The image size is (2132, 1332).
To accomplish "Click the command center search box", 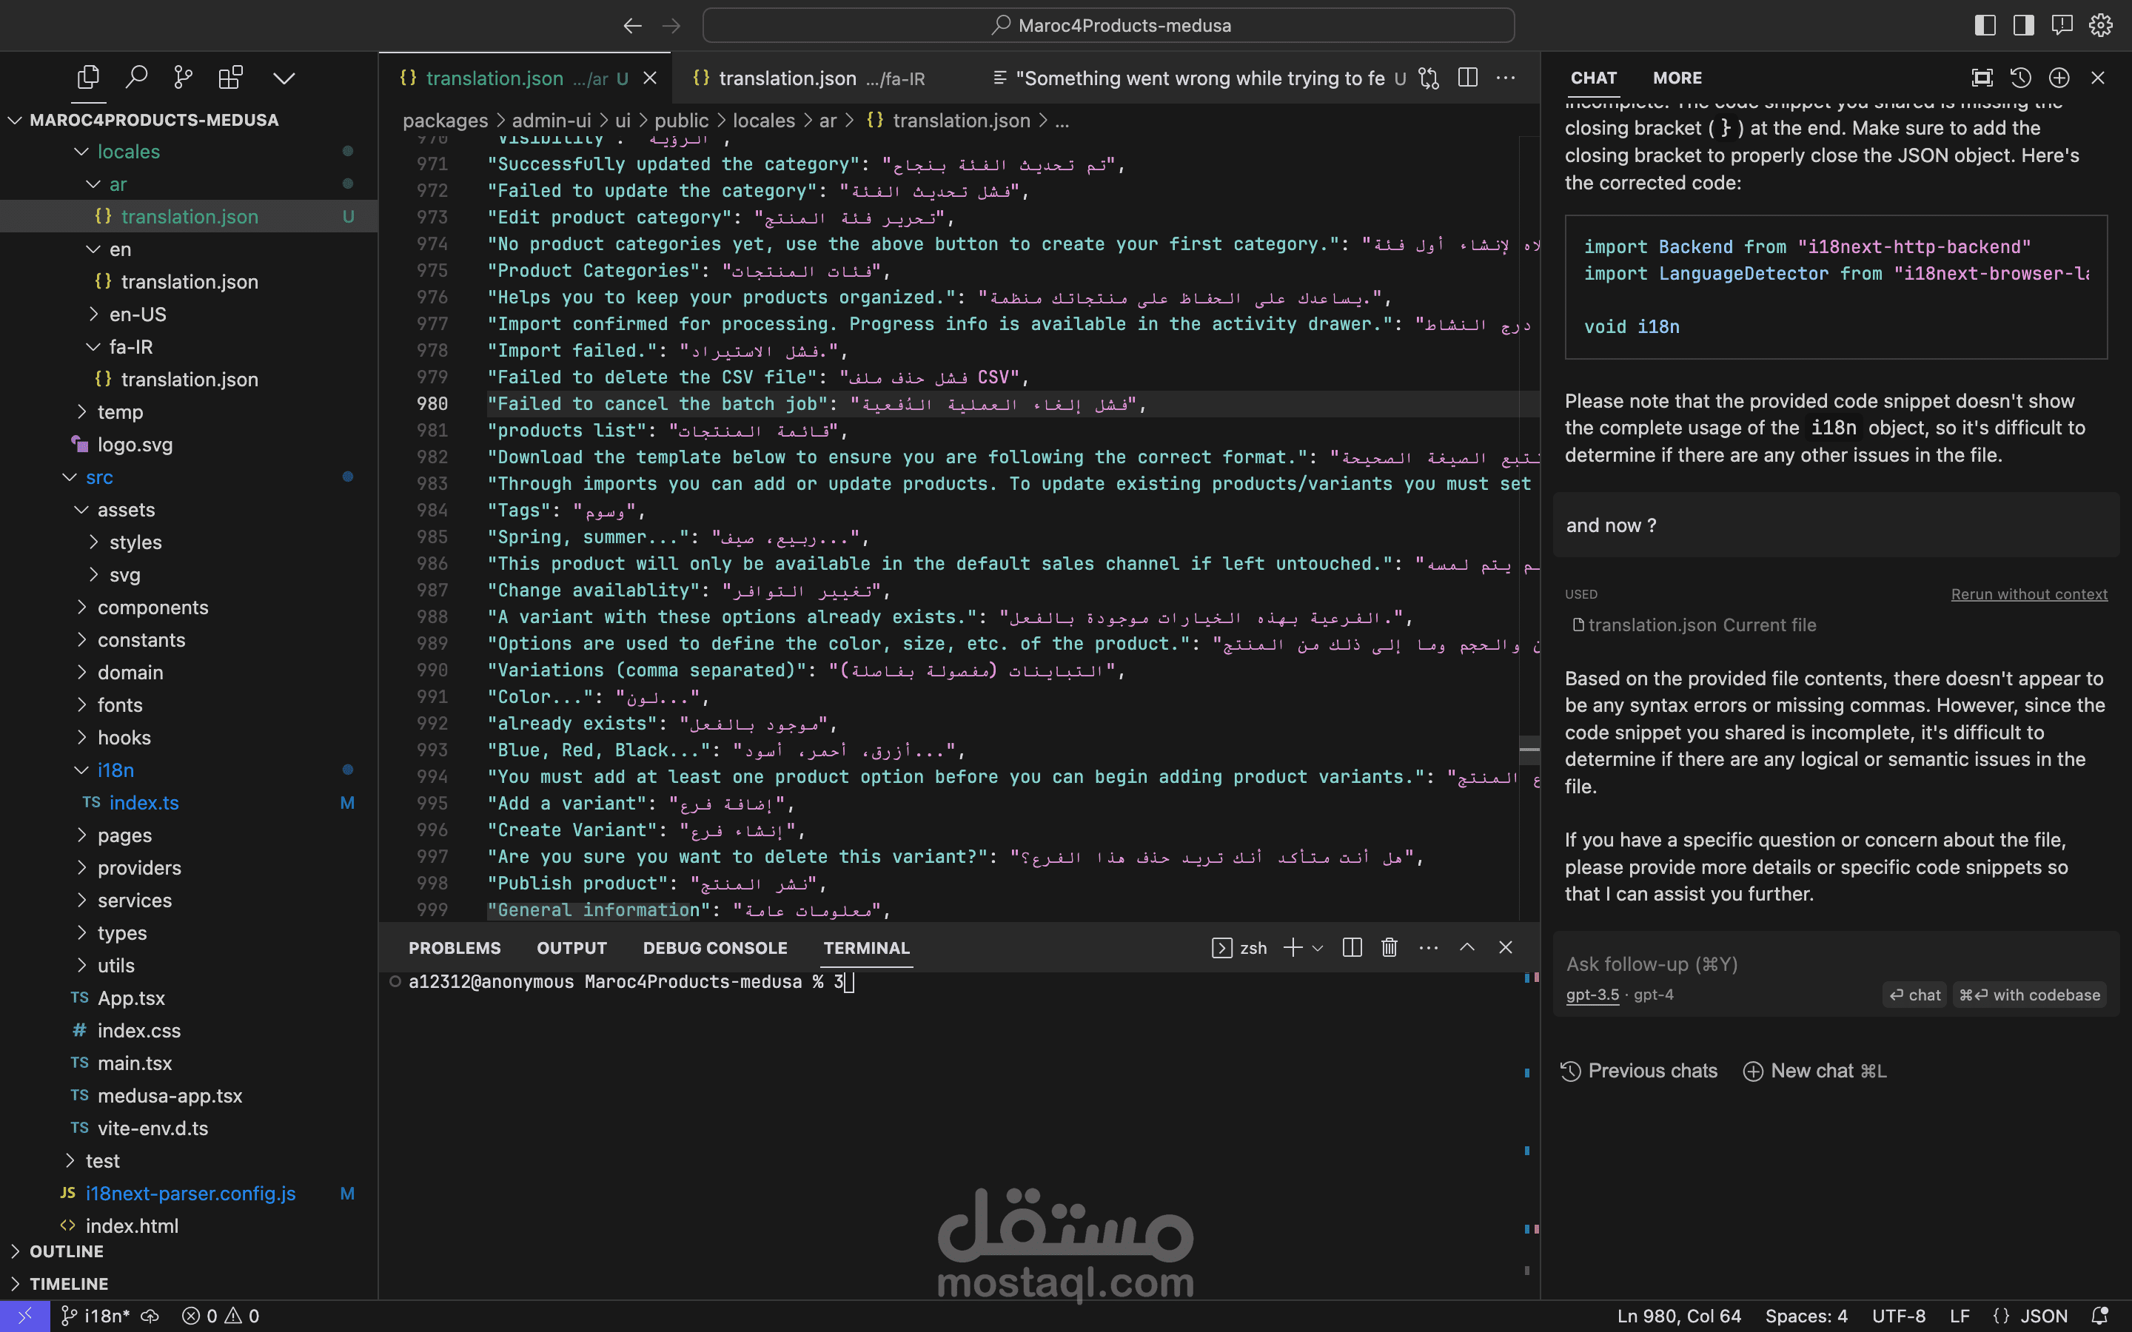I will tap(1108, 26).
